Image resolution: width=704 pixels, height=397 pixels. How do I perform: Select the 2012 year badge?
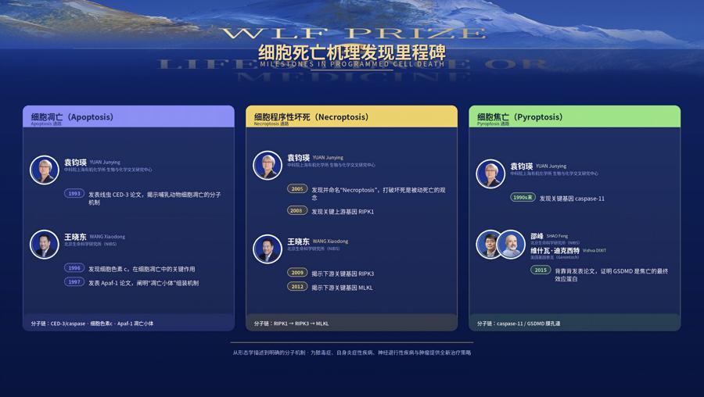(297, 286)
